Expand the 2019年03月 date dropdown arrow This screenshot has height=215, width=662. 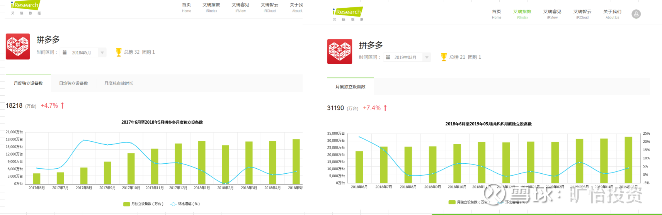[x=427, y=58]
